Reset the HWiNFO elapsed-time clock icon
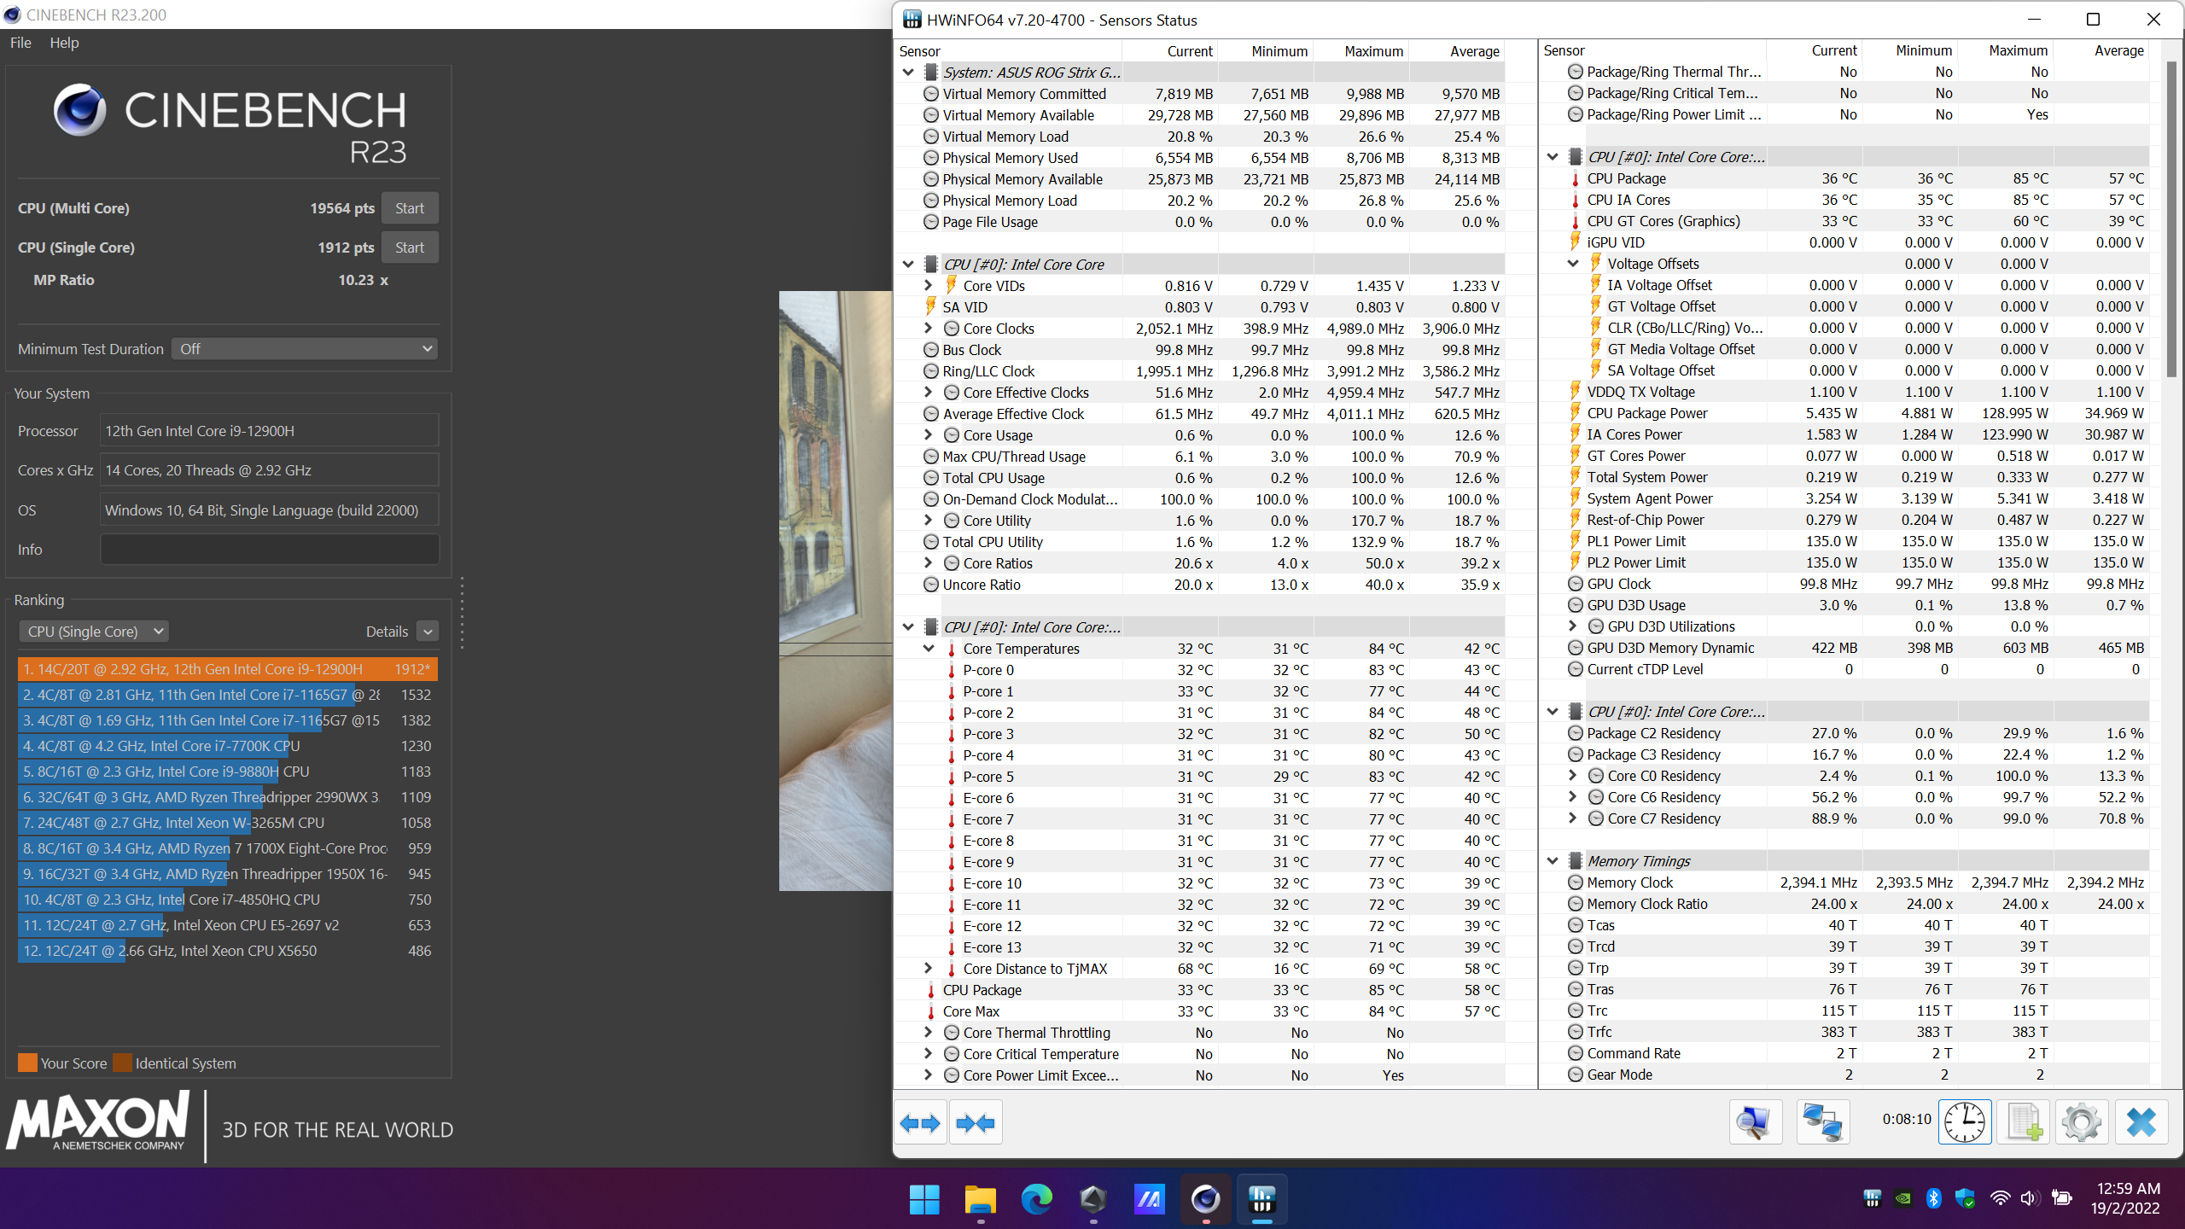Image resolution: width=2185 pixels, height=1229 pixels. 1964,1122
